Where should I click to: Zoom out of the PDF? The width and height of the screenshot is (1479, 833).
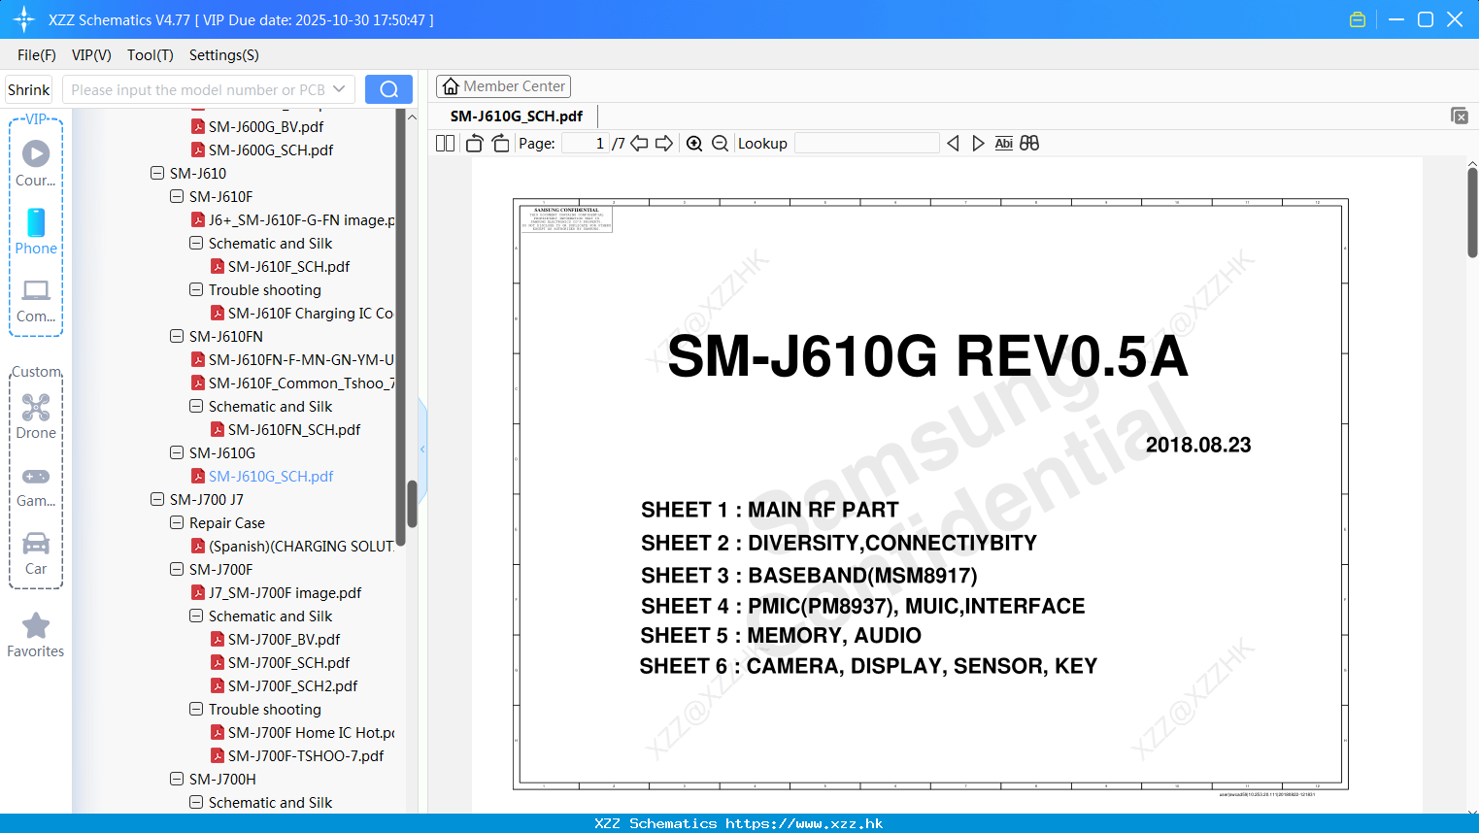click(720, 143)
